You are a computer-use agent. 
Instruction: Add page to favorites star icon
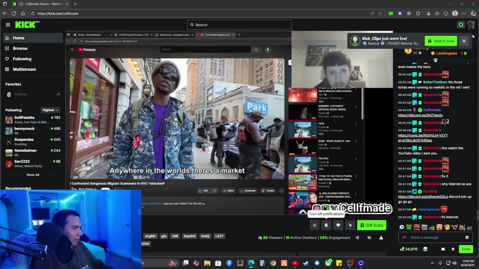pos(380,13)
